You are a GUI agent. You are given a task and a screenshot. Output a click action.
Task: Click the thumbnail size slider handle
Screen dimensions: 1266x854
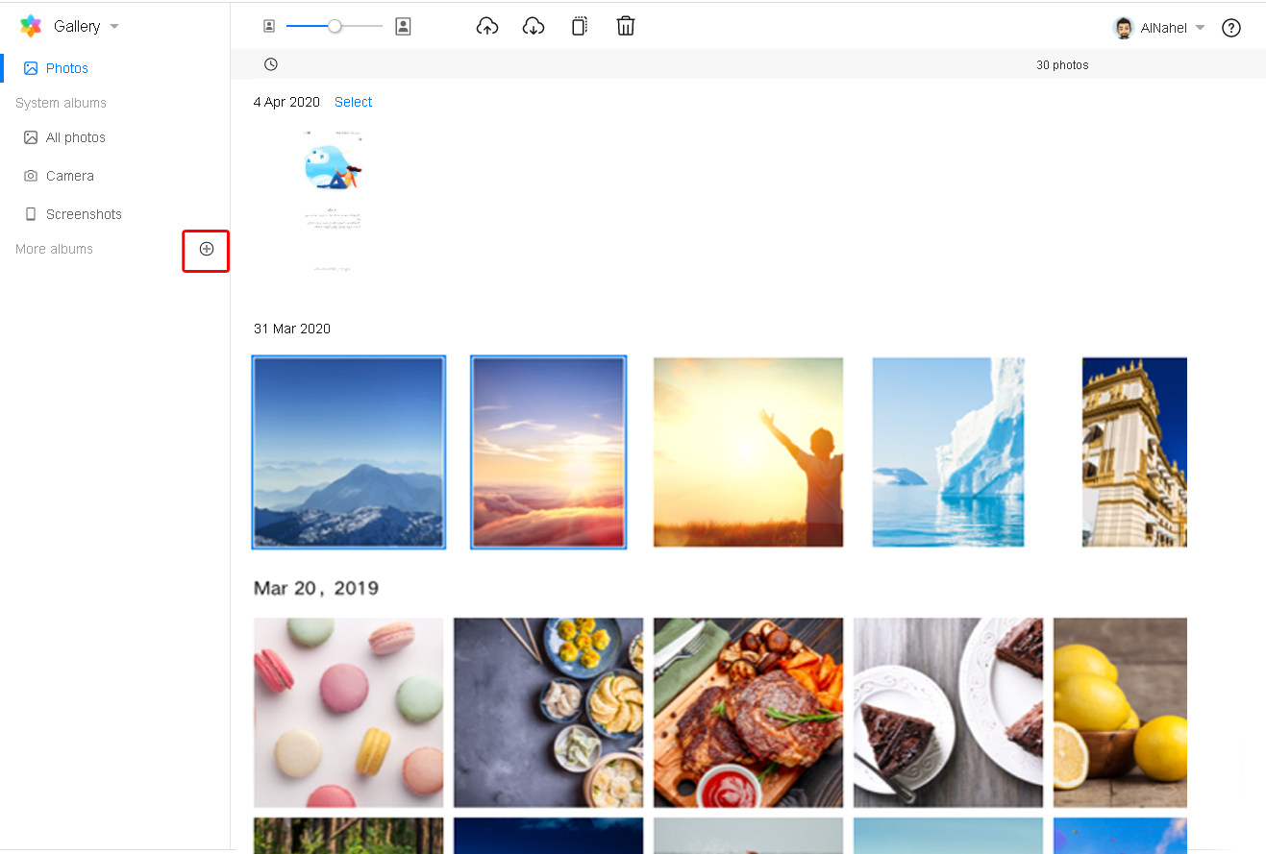coord(335,27)
